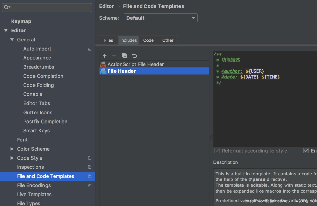
Task: Open Code Folding settings
Action: (x=39, y=85)
